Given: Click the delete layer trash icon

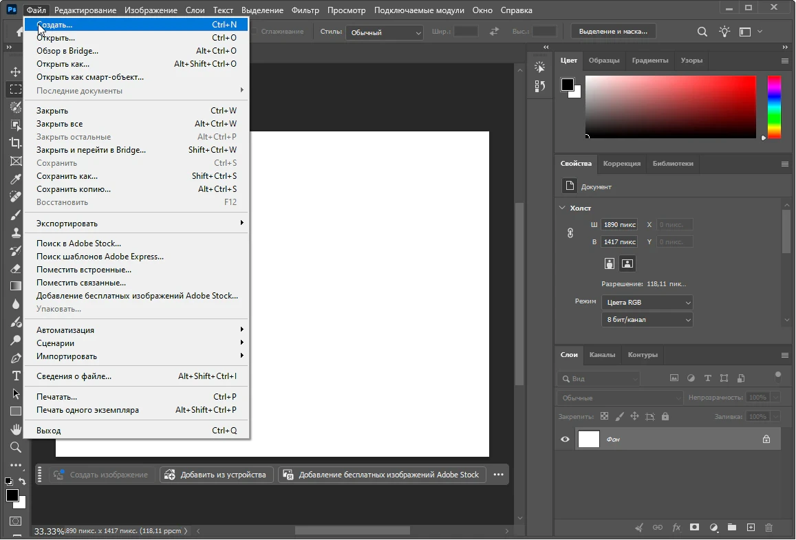Looking at the screenshot, I should (x=768, y=528).
